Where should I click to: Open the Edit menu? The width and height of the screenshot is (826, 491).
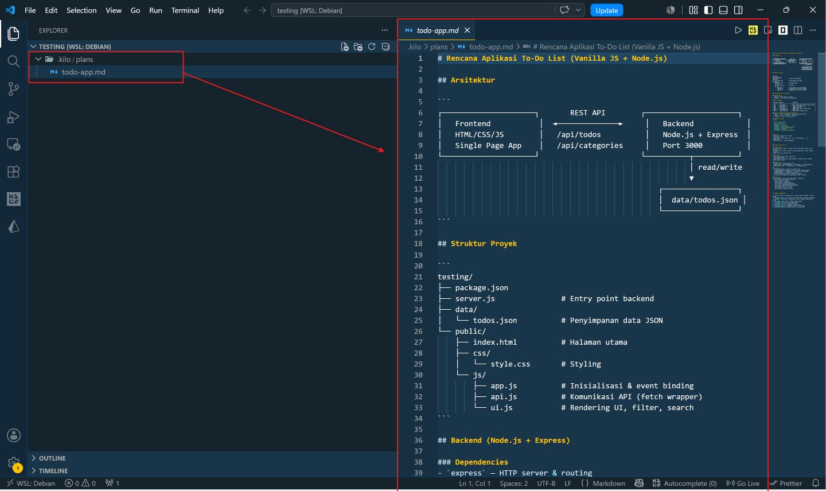[x=51, y=10]
